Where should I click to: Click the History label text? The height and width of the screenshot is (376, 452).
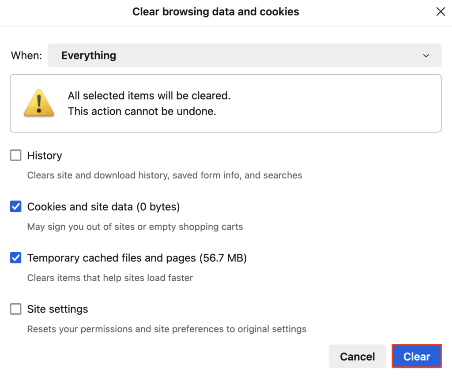pyautogui.click(x=45, y=155)
